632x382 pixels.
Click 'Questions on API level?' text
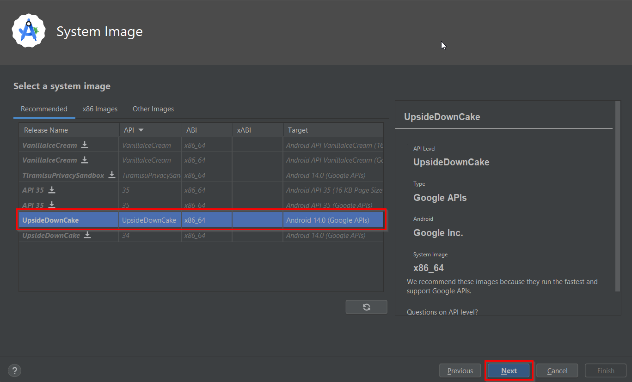pos(442,312)
